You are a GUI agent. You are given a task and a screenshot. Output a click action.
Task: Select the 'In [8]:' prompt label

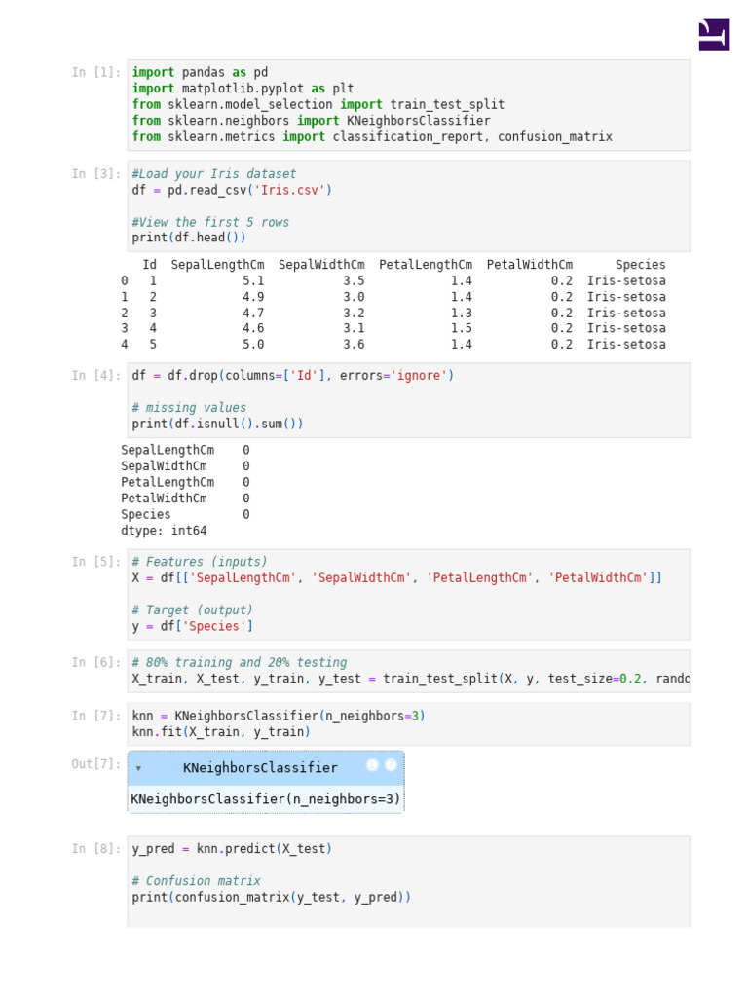coord(96,849)
